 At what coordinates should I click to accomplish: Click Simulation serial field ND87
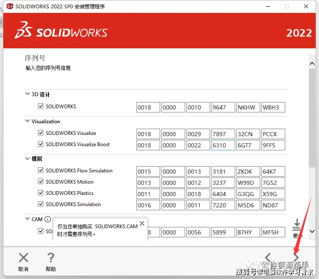273,205
